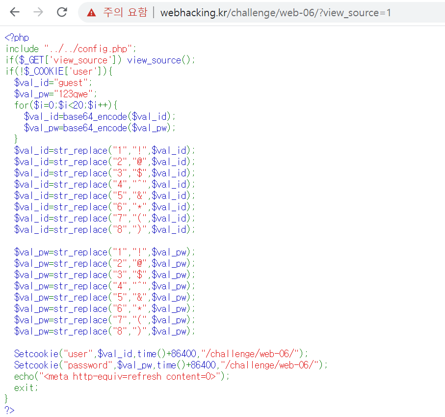Click the Setcookie user line

(x=123, y=354)
